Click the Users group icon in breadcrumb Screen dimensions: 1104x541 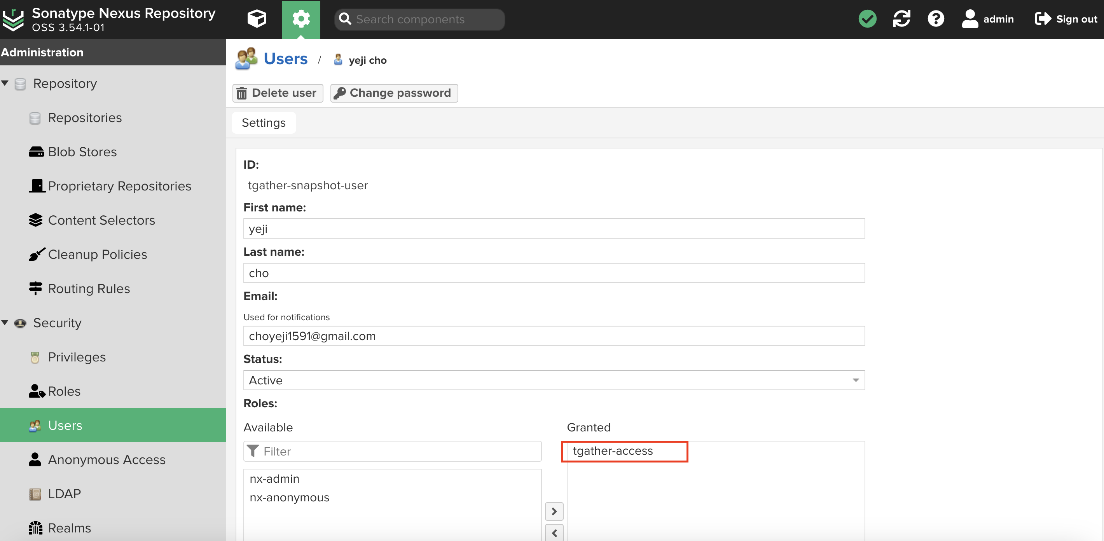(246, 59)
